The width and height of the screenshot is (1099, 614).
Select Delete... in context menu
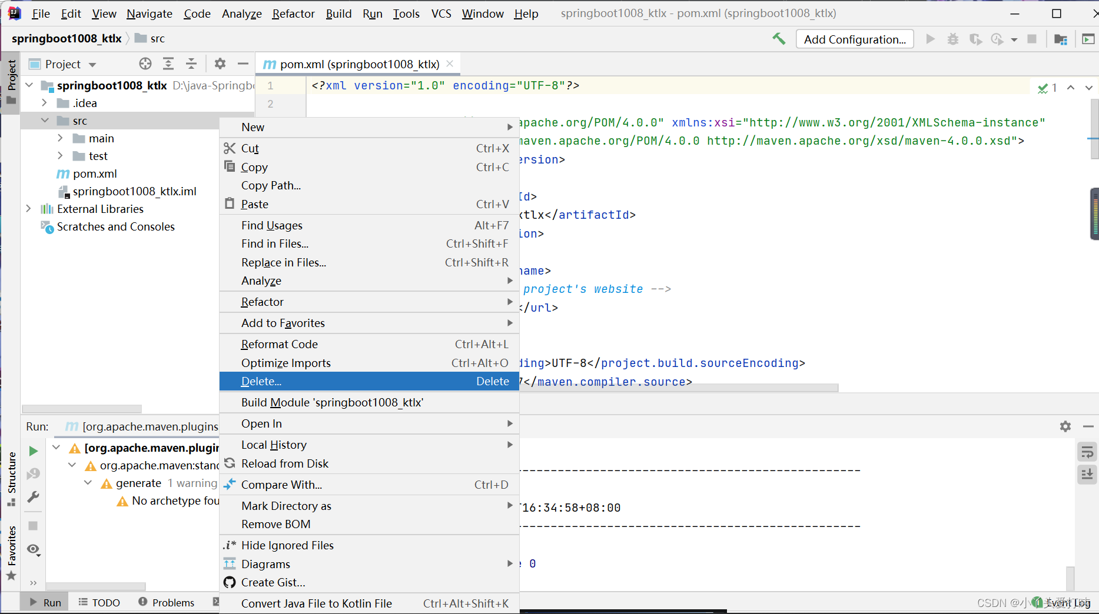pyautogui.click(x=369, y=381)
